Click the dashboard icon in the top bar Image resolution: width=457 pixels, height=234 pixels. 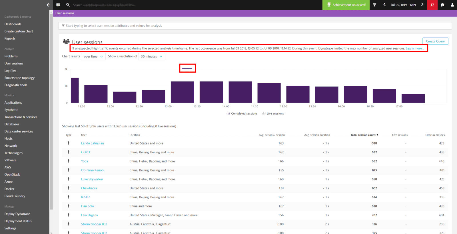click(x=58, y=5)
